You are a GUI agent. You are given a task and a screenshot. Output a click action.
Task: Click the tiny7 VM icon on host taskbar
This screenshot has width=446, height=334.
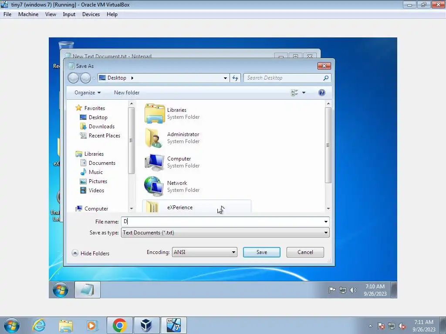coord(173,325)
